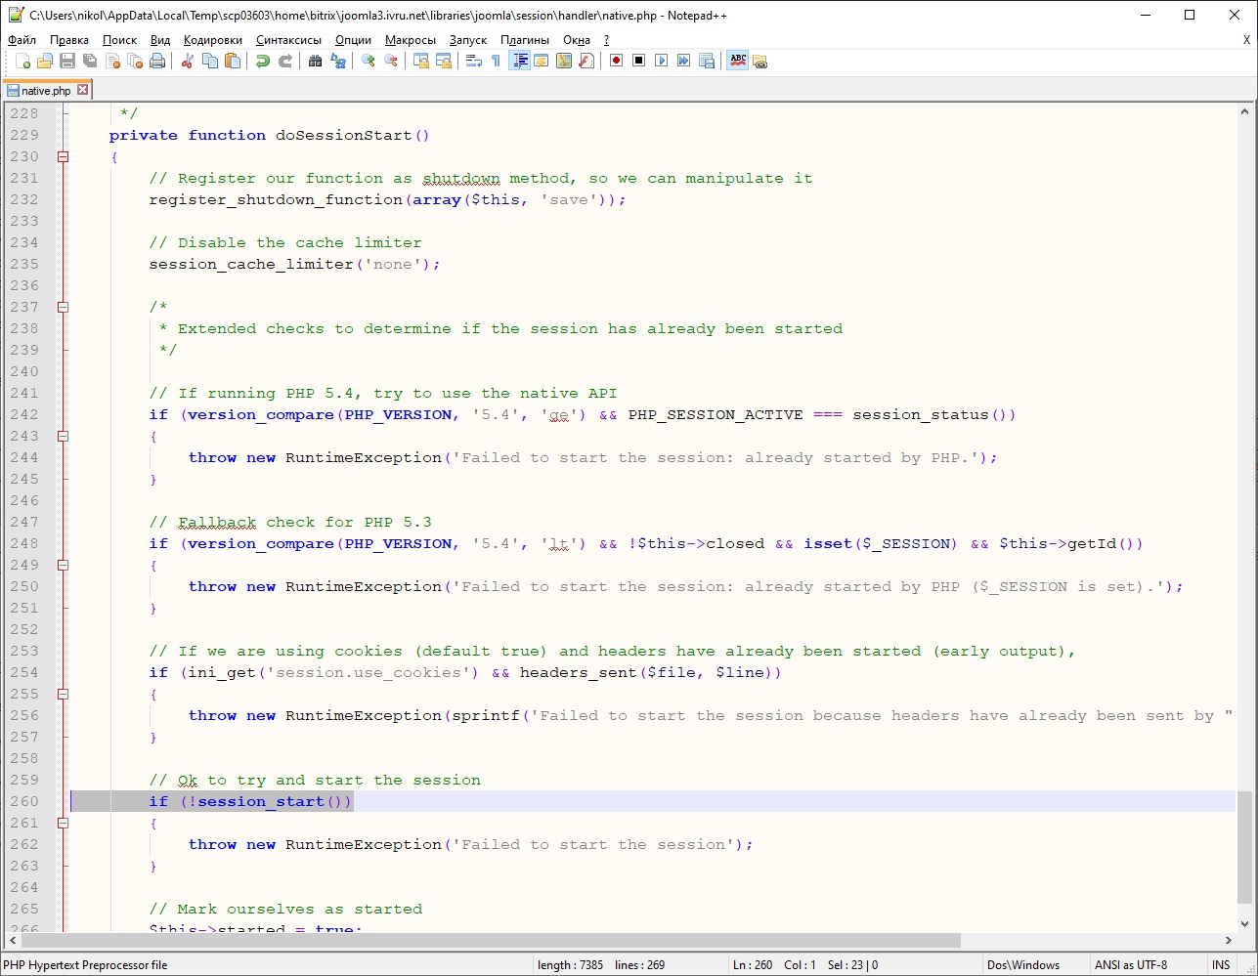Save all open files
The height and width of the screenshot is (976, 1258).
pos(90,61)
